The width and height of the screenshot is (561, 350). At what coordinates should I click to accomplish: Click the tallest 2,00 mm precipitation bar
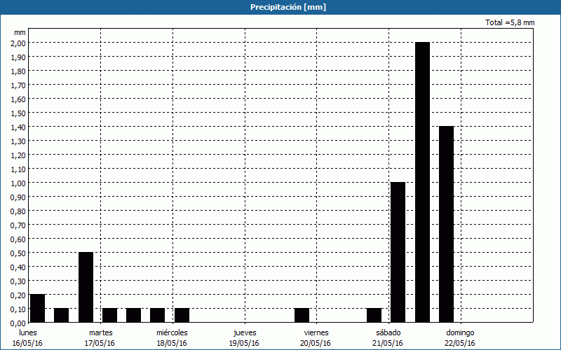point(422,182)
